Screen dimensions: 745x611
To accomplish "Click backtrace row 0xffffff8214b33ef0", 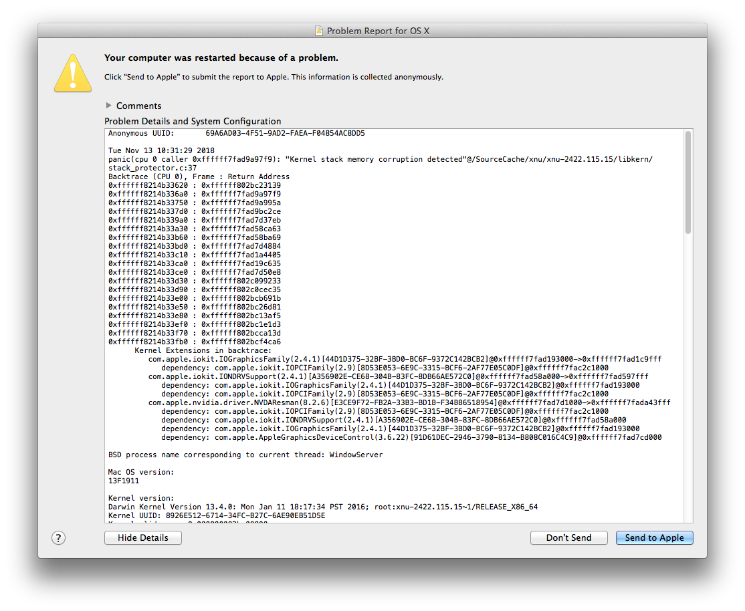I will click(x=195, y=324).
